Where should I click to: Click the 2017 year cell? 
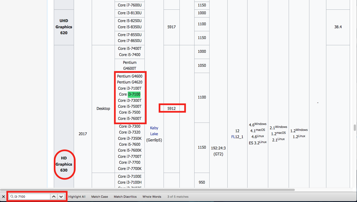click(83, 134)
